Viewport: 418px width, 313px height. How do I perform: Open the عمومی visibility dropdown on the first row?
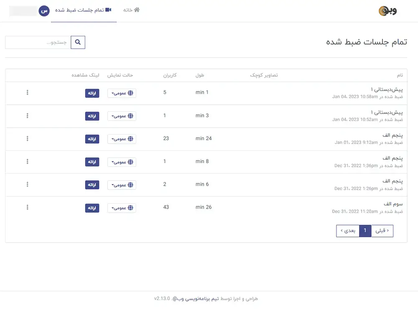(x=122, y=93)
